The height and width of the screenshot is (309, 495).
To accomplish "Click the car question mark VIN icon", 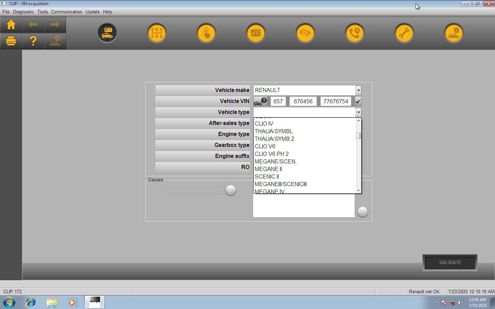I will coord(260,101).
